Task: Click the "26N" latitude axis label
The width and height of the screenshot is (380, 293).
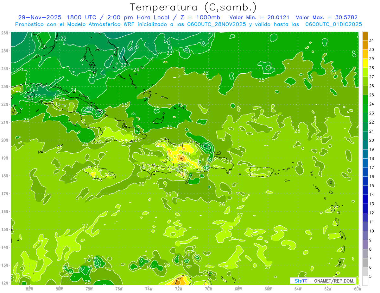Action: pos(4,33)
